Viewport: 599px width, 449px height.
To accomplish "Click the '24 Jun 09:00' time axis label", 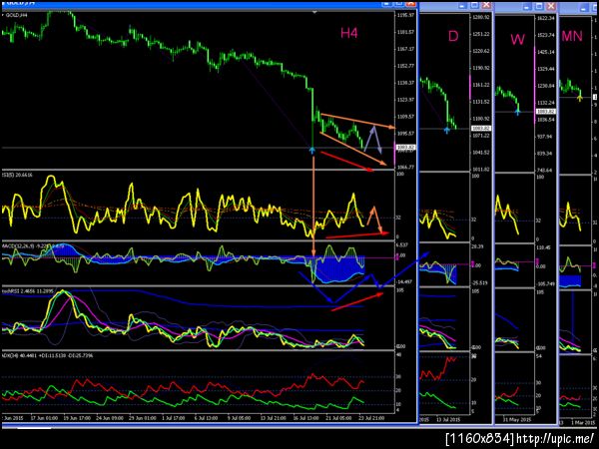I will pos(109,418).
